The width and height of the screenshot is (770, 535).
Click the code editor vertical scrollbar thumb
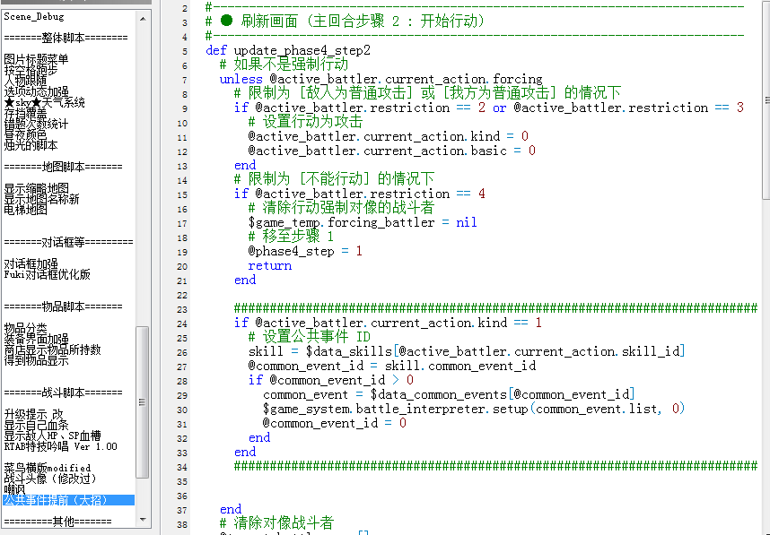[766, 100]
